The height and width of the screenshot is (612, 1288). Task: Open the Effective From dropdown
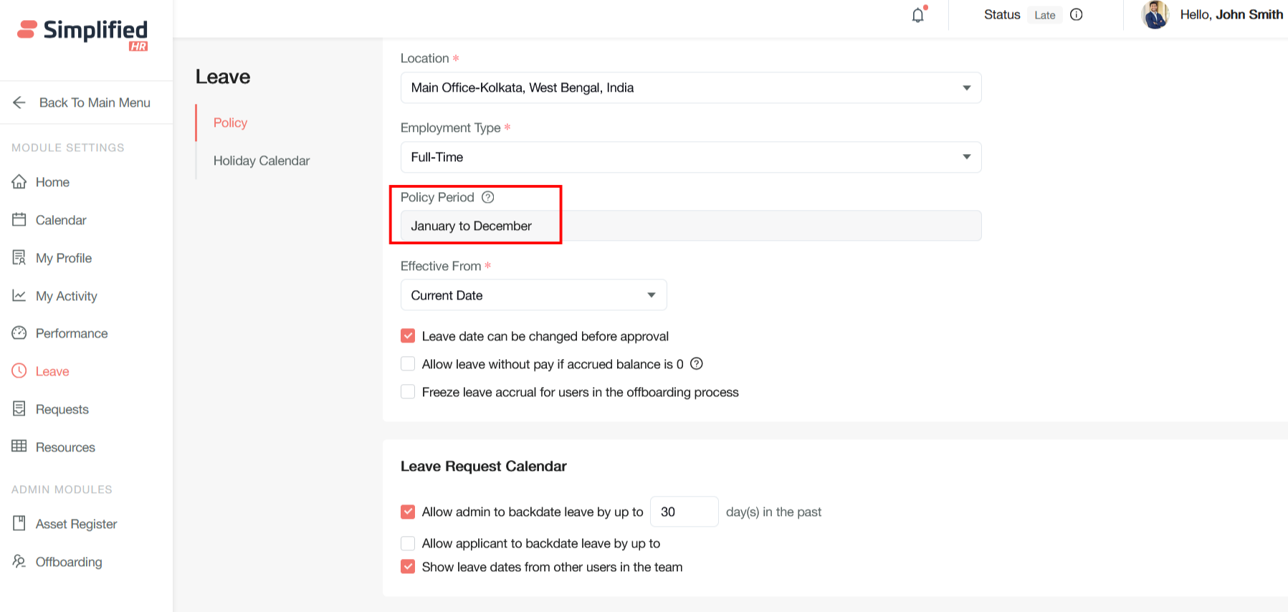coord(533,295)
